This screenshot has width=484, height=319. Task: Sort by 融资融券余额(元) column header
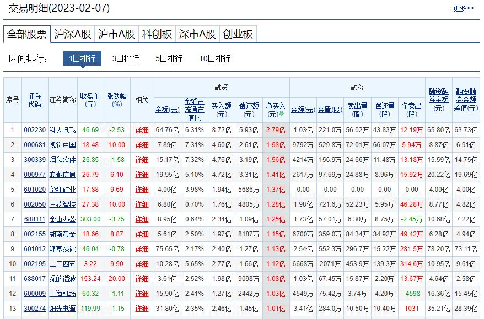pyautogui.click(x=438, y=99)
